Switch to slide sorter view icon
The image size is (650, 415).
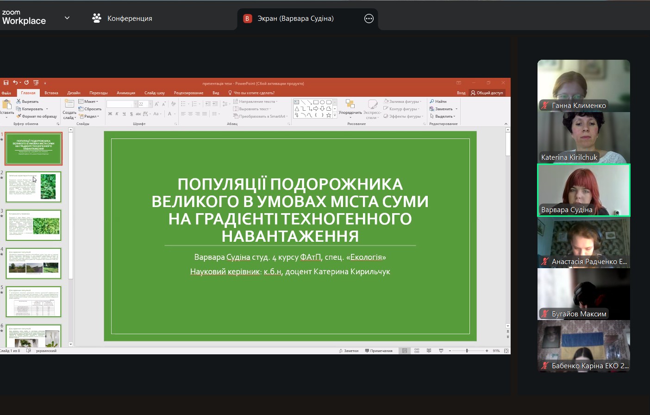pos(417,351)
